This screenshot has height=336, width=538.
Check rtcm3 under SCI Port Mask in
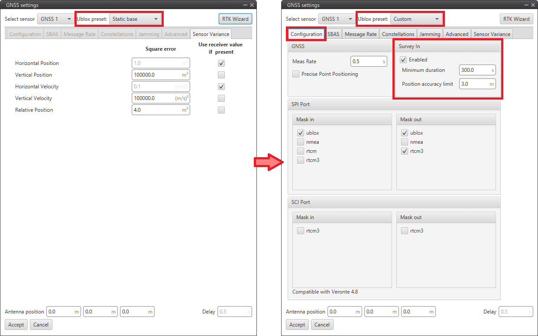[x=301, y=231]
